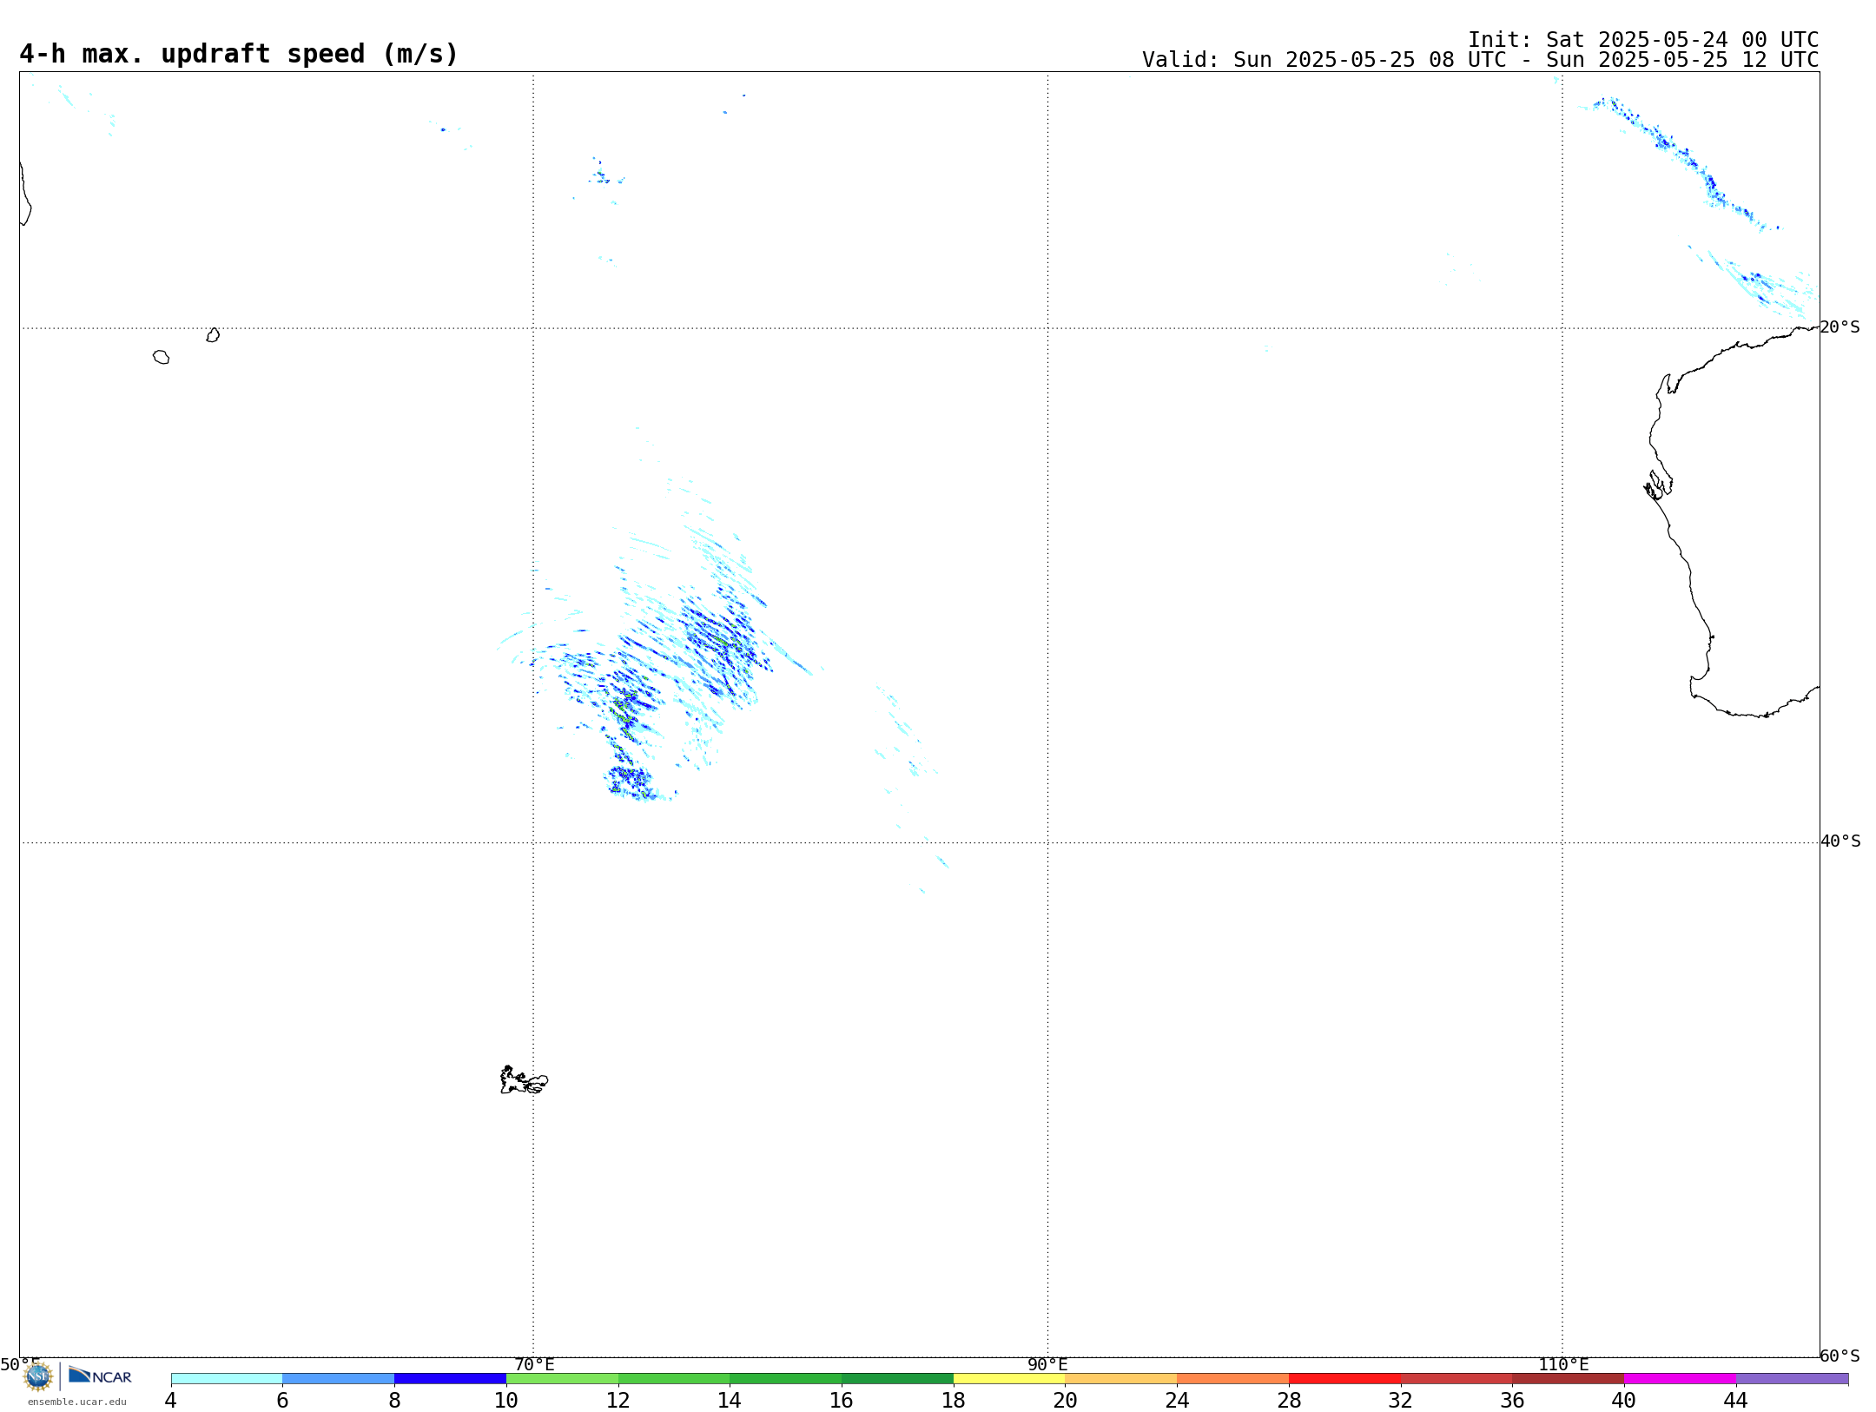
Task: Click the light green 10–12 color swatch
Action: point(562,1378)
